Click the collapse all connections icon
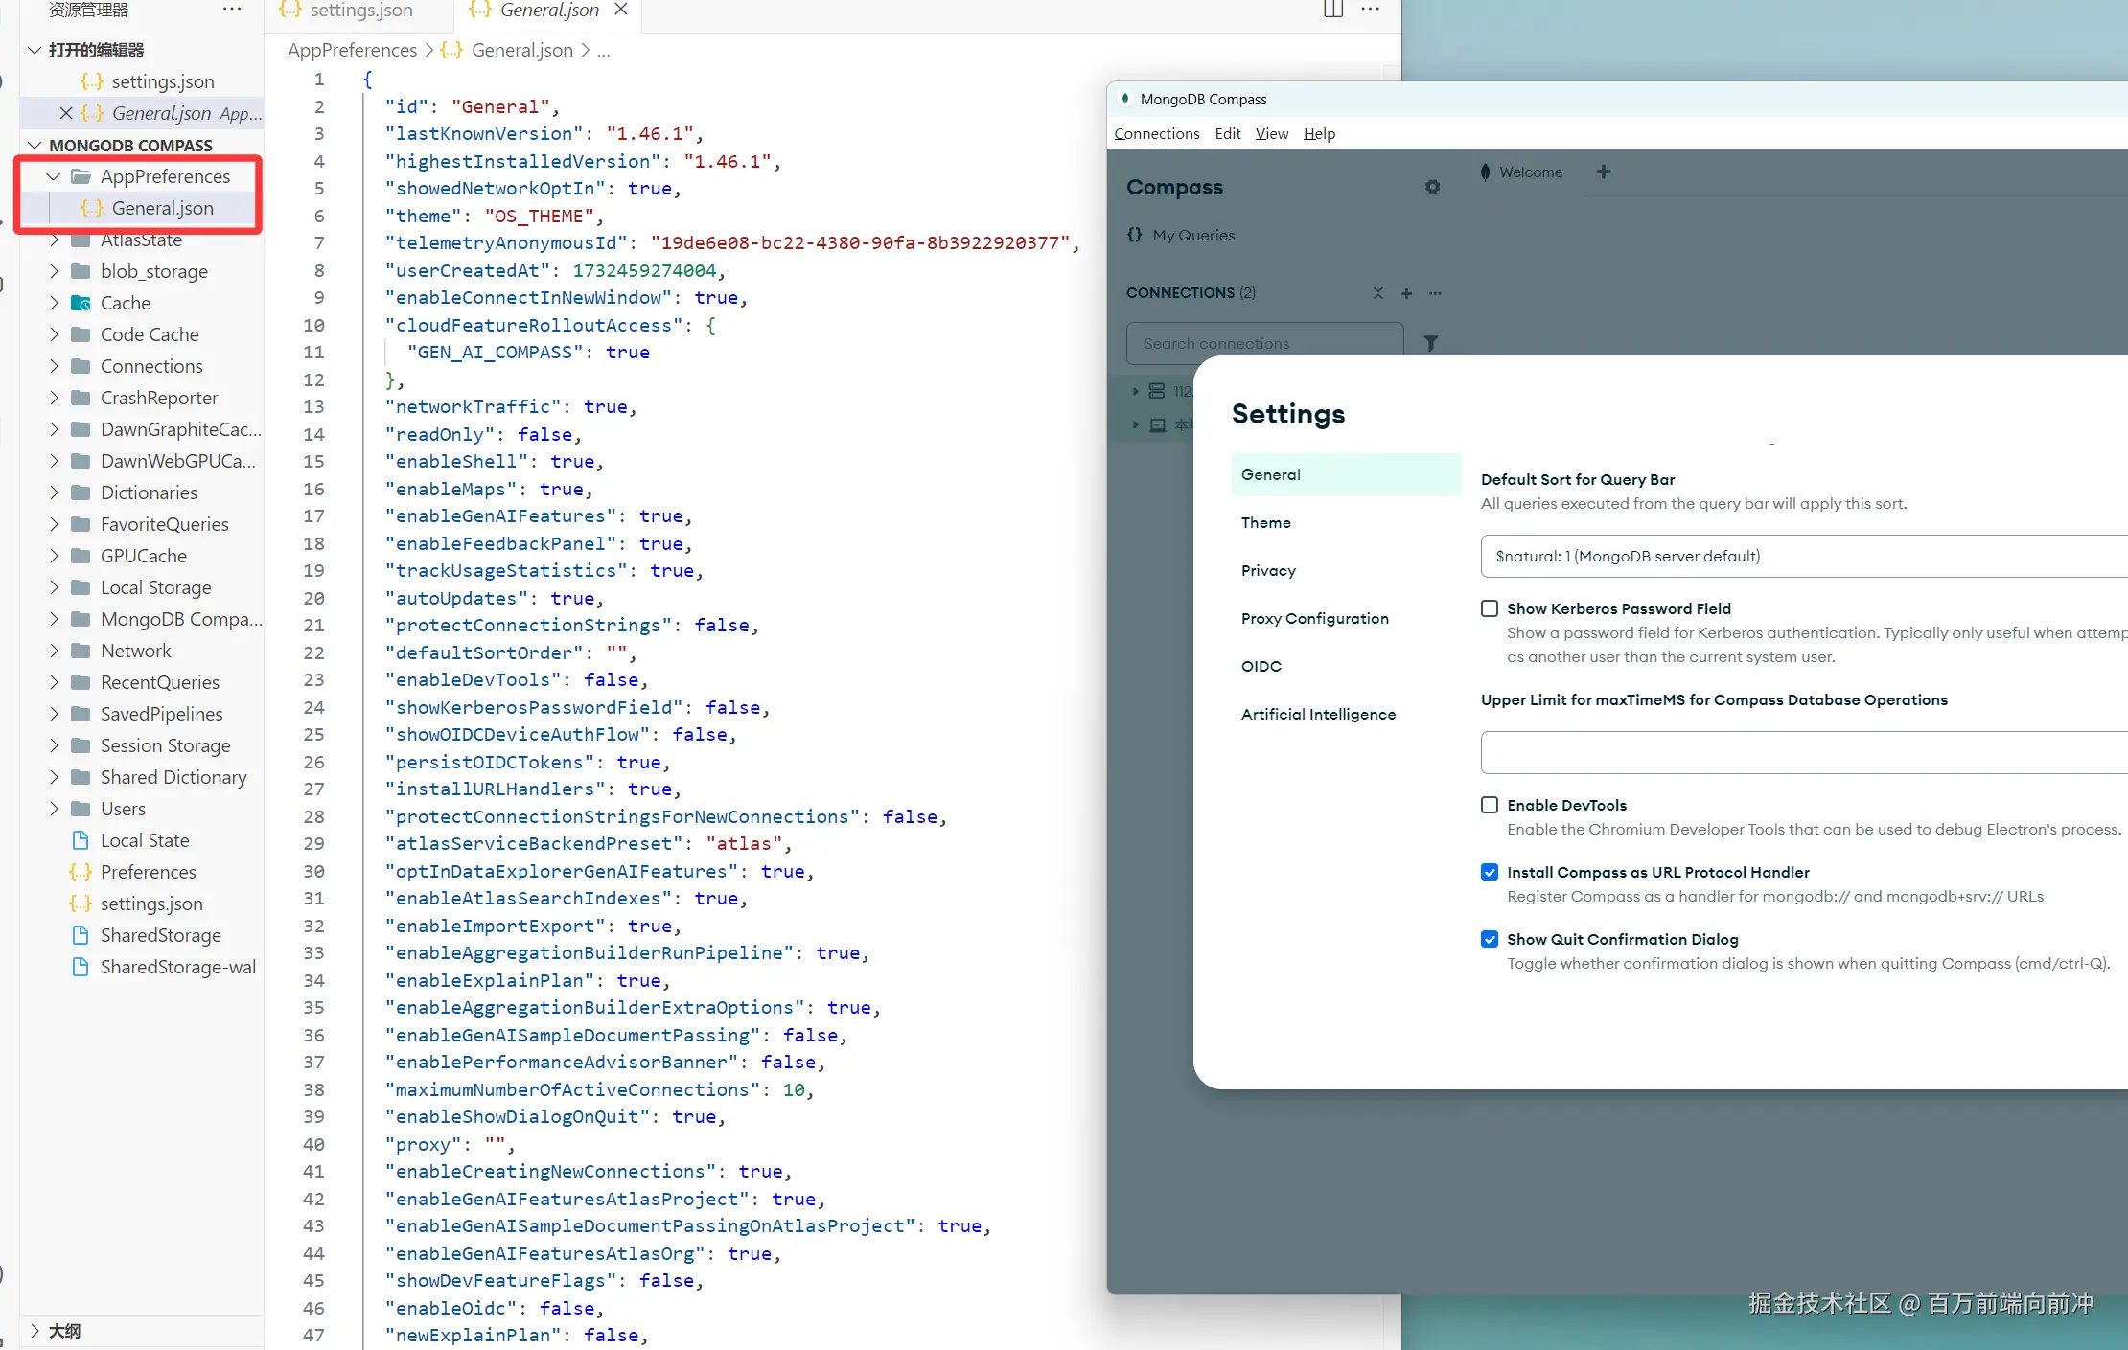The image size is (2128, 1350). pos(1377,293)
